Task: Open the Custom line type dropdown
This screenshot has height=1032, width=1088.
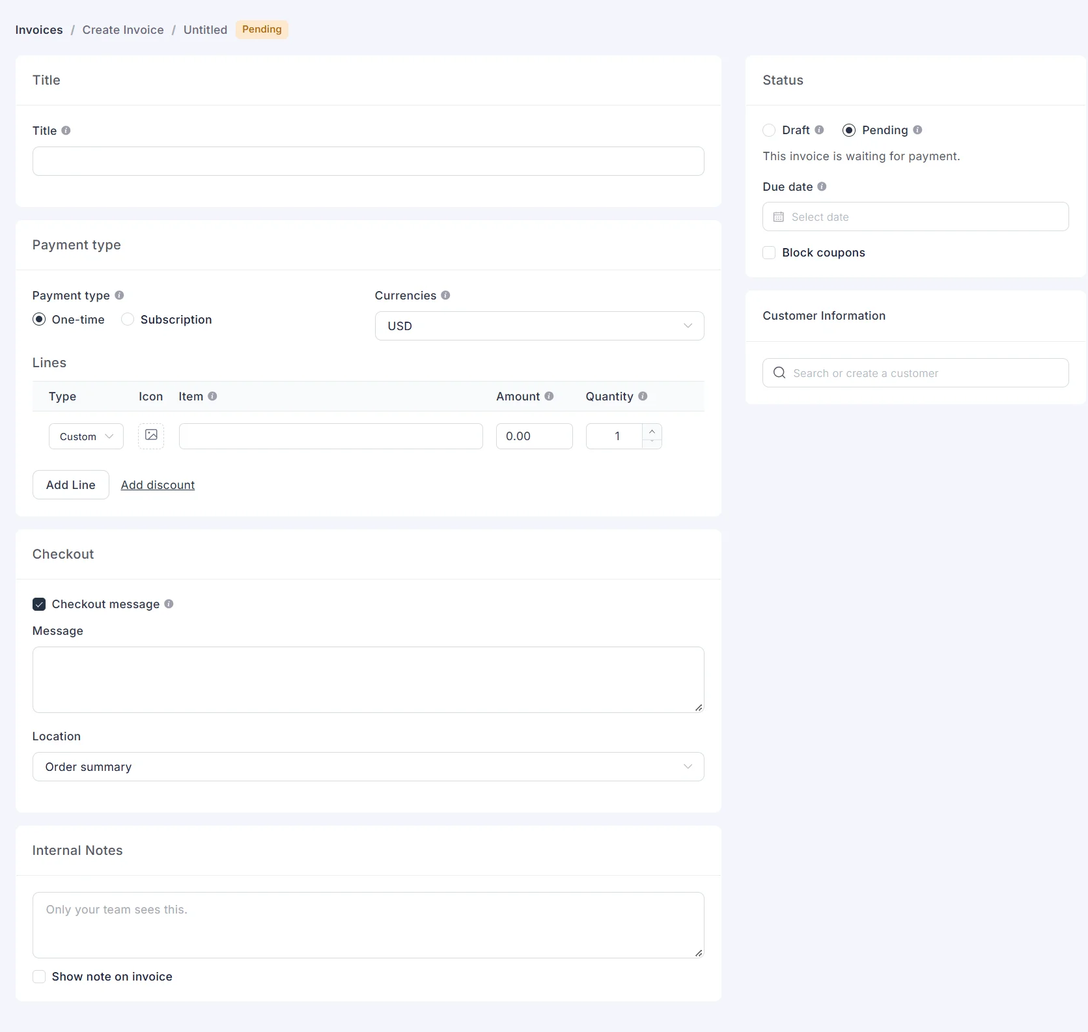Action: tap(86, 436)
